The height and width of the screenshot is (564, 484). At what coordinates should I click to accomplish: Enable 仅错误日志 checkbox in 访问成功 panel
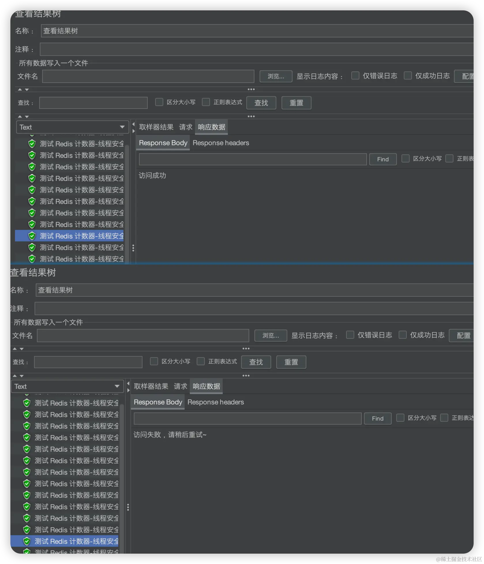click(x=355, y=76)
